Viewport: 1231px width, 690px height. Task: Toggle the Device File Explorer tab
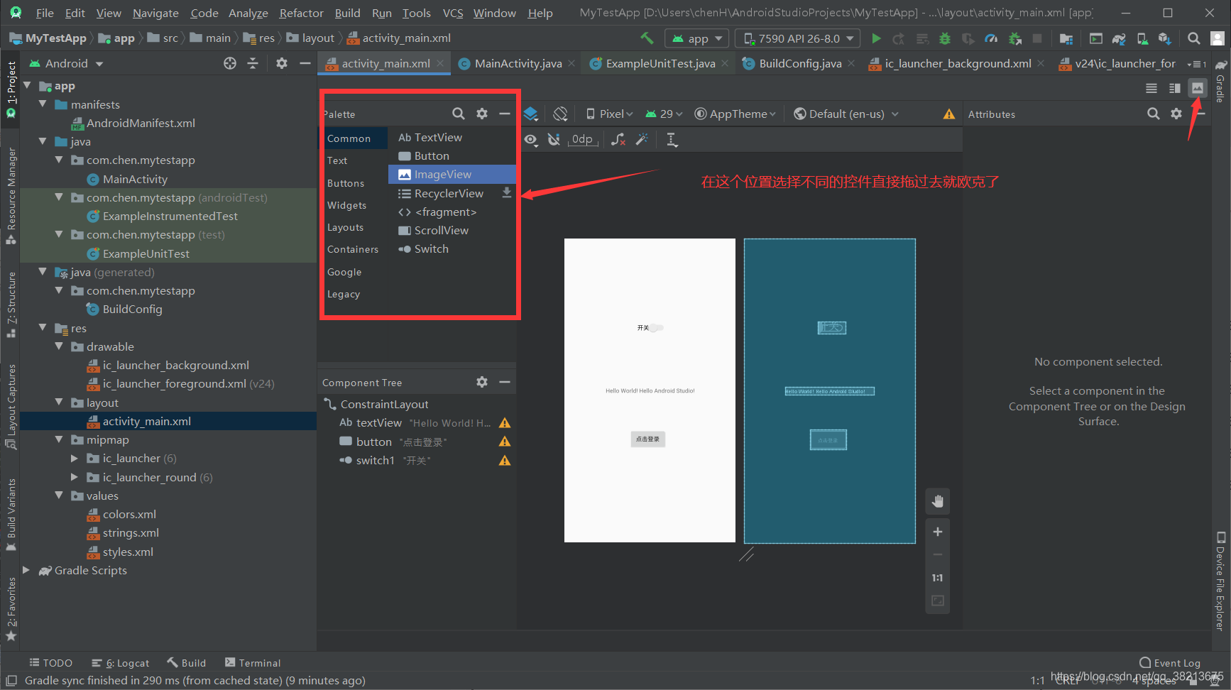tap(1220, 581)
